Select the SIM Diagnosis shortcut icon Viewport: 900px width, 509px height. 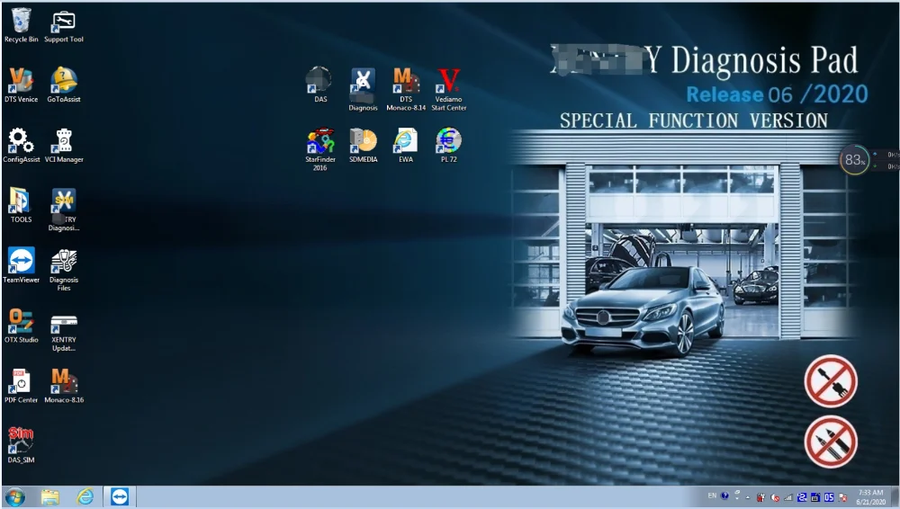pyautogui.click(x=64, y=210)
